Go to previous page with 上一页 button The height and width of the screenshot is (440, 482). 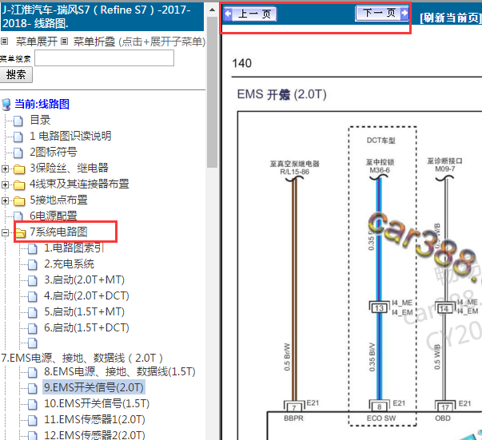click(x=250, y=14)
